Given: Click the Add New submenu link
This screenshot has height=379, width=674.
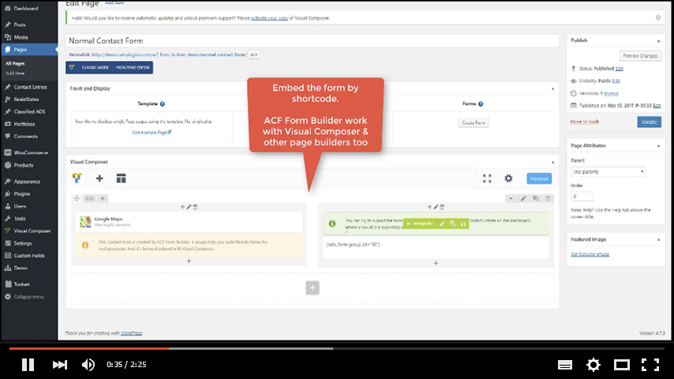Looking at the screenshot, I should pyautogui.click(x=15, y=73).
